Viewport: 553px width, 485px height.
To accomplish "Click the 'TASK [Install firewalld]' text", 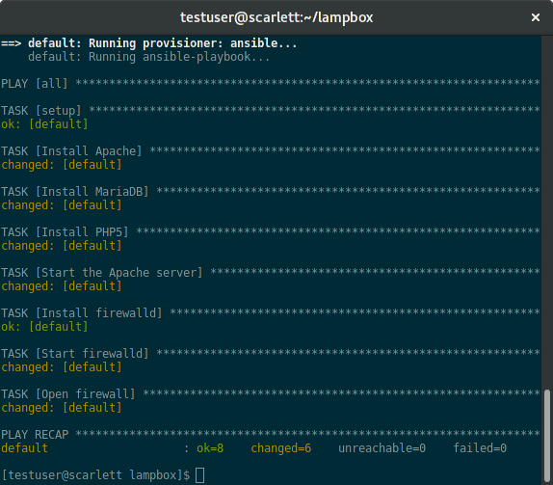I will 82,313.
